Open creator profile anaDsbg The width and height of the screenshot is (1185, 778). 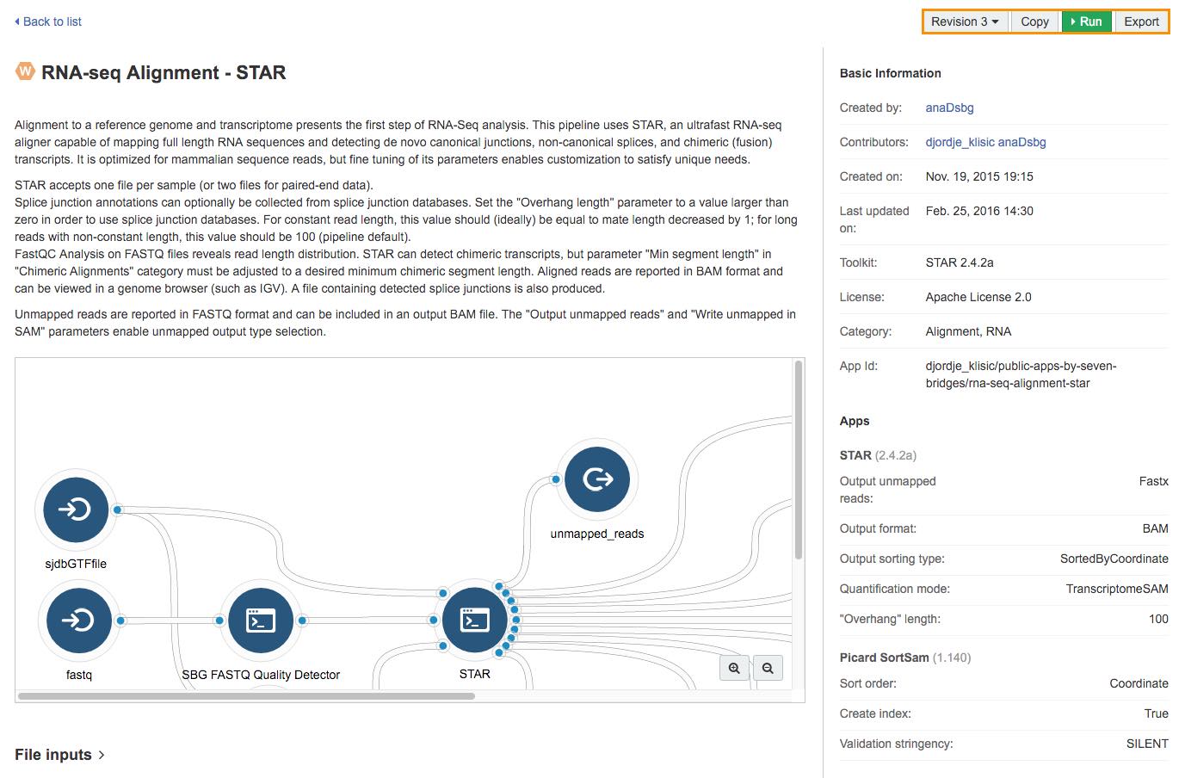(950, 108)
